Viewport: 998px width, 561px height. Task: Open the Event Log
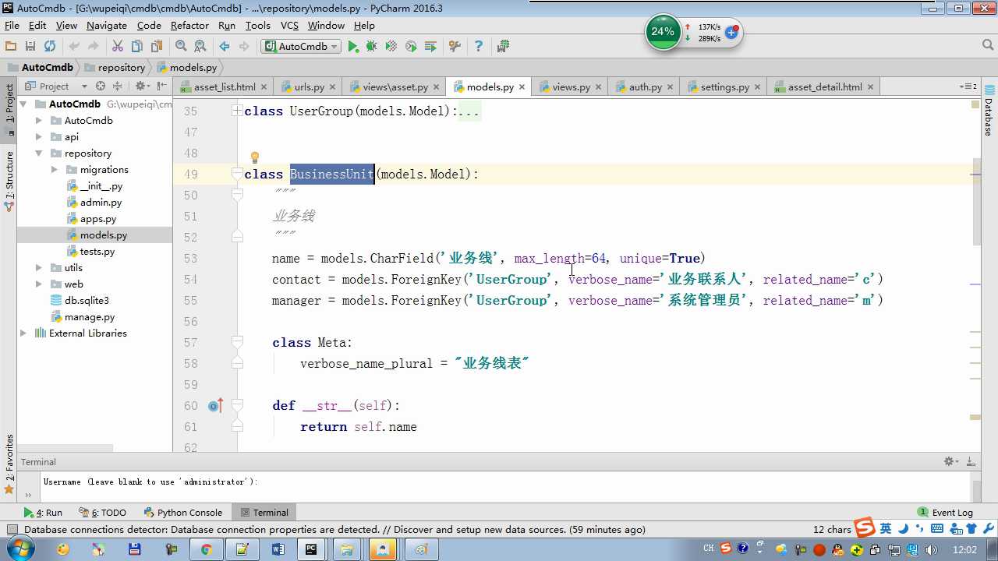(946, 513)
